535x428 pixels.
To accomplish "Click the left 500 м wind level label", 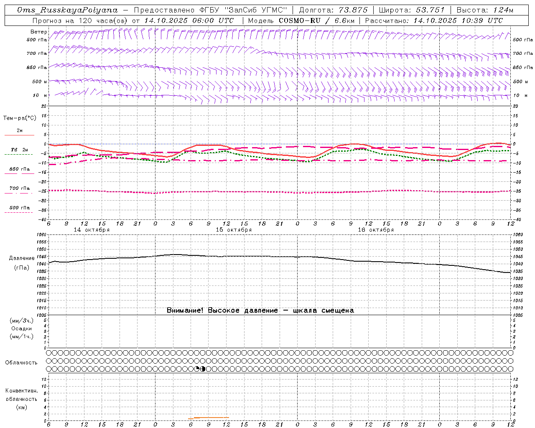I will tap(40, 82).
